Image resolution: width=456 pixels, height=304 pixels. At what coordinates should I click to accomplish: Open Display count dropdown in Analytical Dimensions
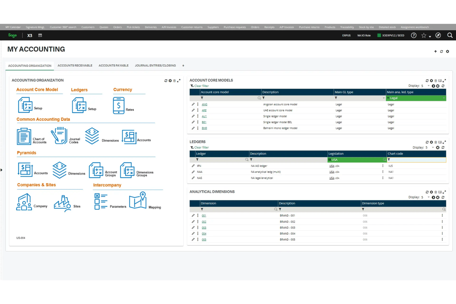(428, 197)
